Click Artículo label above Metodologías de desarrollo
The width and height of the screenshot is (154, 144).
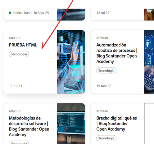click(15, 111)
